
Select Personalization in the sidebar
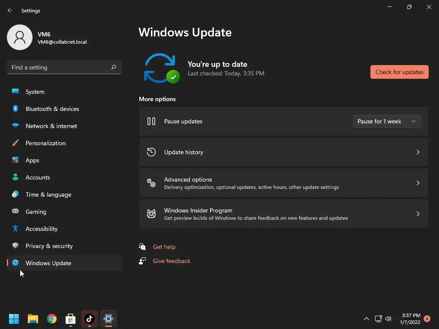[64, 143]
